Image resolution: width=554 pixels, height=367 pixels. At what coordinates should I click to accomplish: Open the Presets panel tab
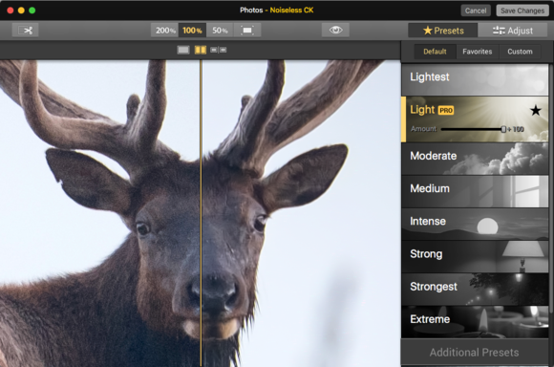443,31
